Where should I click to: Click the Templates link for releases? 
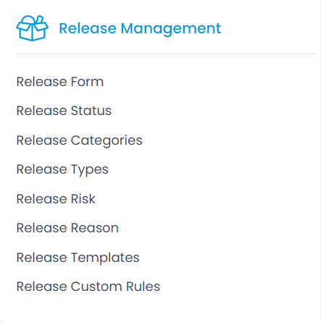point(78,258)
